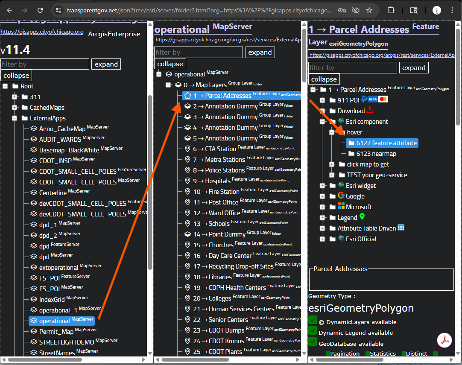The image size is (462, 365).
Task: Select 18 Libraries layer
Action: tap(237, 277)
